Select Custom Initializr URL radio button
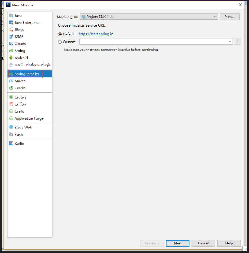The height and width of the screenshot is (253, 249). pos(60,42)
